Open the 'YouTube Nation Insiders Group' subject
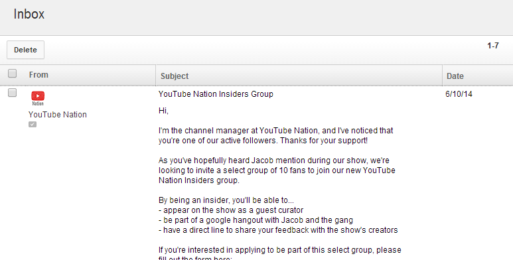Viewport: 513px width, 260px height. click(x=216, y=94)
